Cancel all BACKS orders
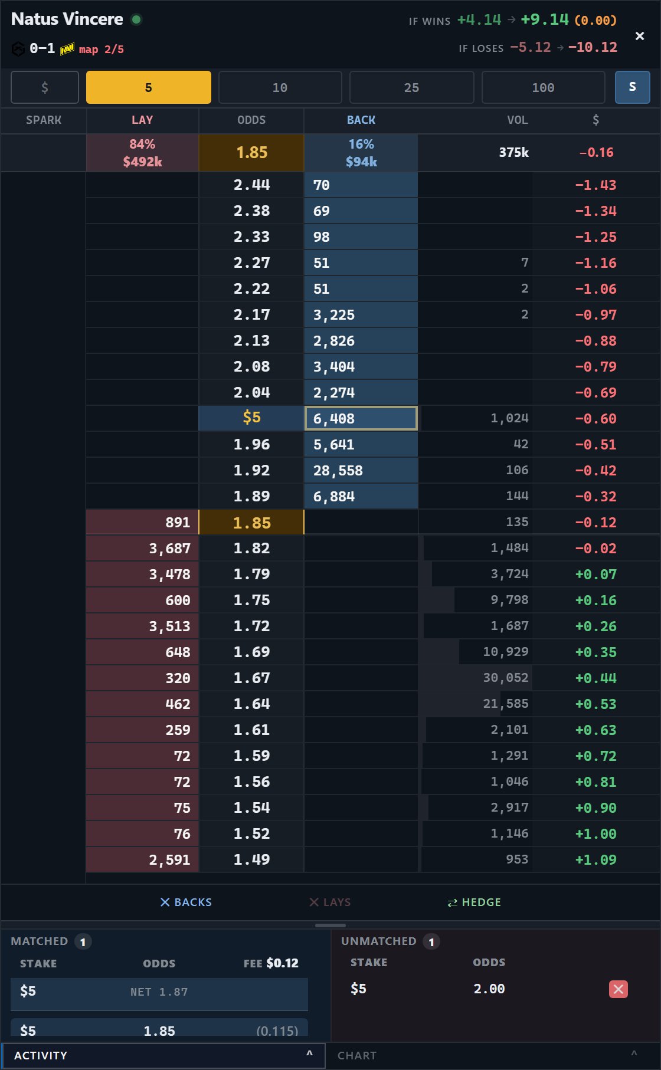 click(x=186, y=902)
